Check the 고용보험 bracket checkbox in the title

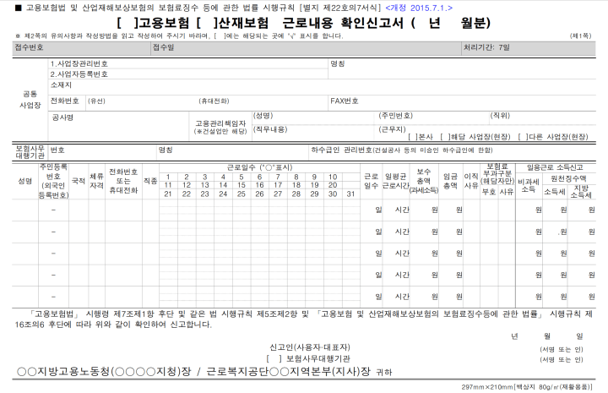click(128, 24)
